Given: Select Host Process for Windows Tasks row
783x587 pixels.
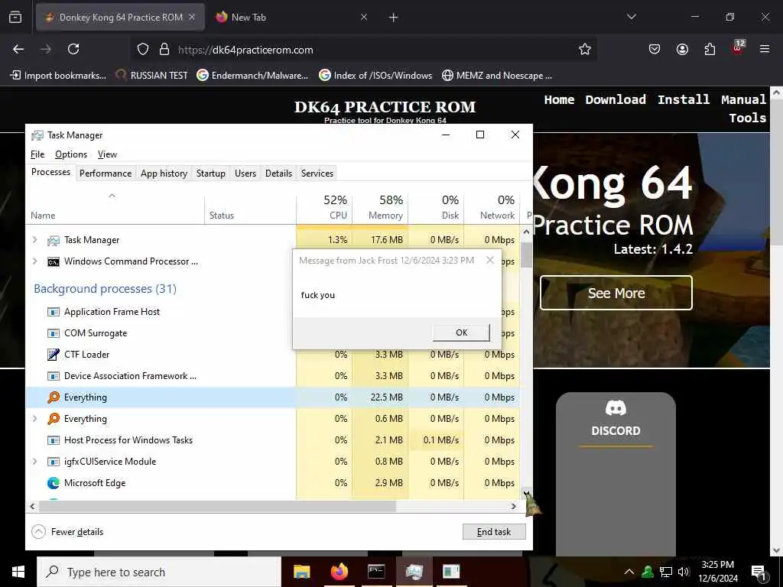Looking at the screenshot, I should tap(272, 439).
